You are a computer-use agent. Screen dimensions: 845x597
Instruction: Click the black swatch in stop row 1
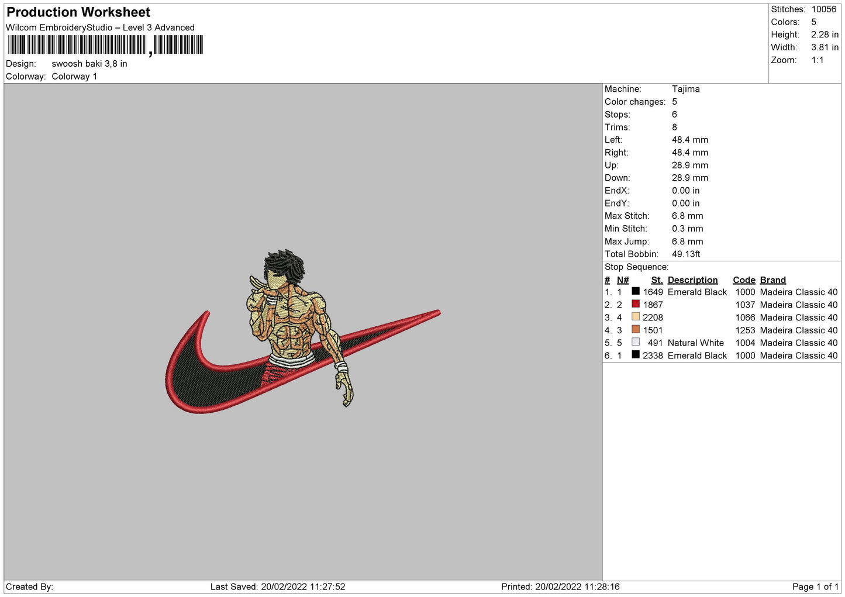tap(636, 291)
